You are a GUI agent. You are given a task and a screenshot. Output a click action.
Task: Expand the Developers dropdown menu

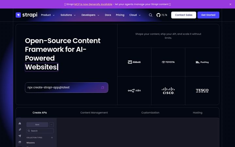90,15
